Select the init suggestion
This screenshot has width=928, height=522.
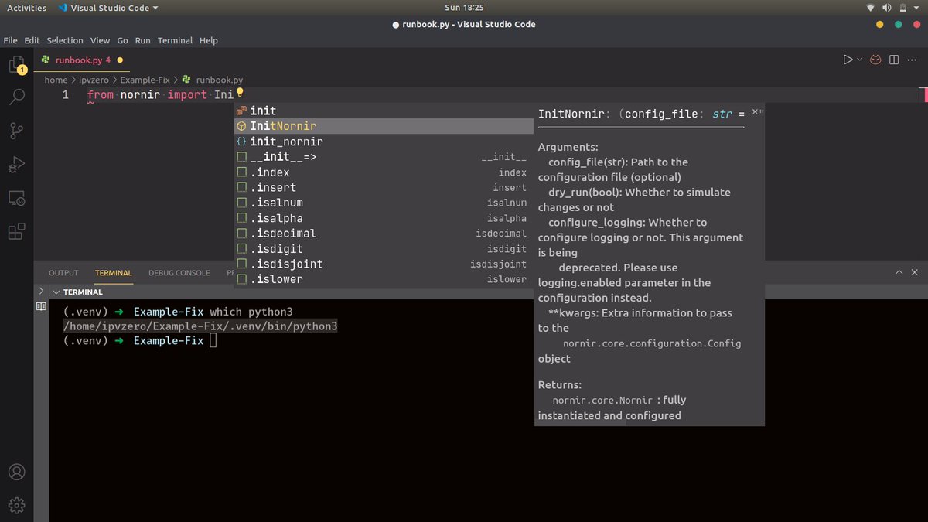coord(384,111)
